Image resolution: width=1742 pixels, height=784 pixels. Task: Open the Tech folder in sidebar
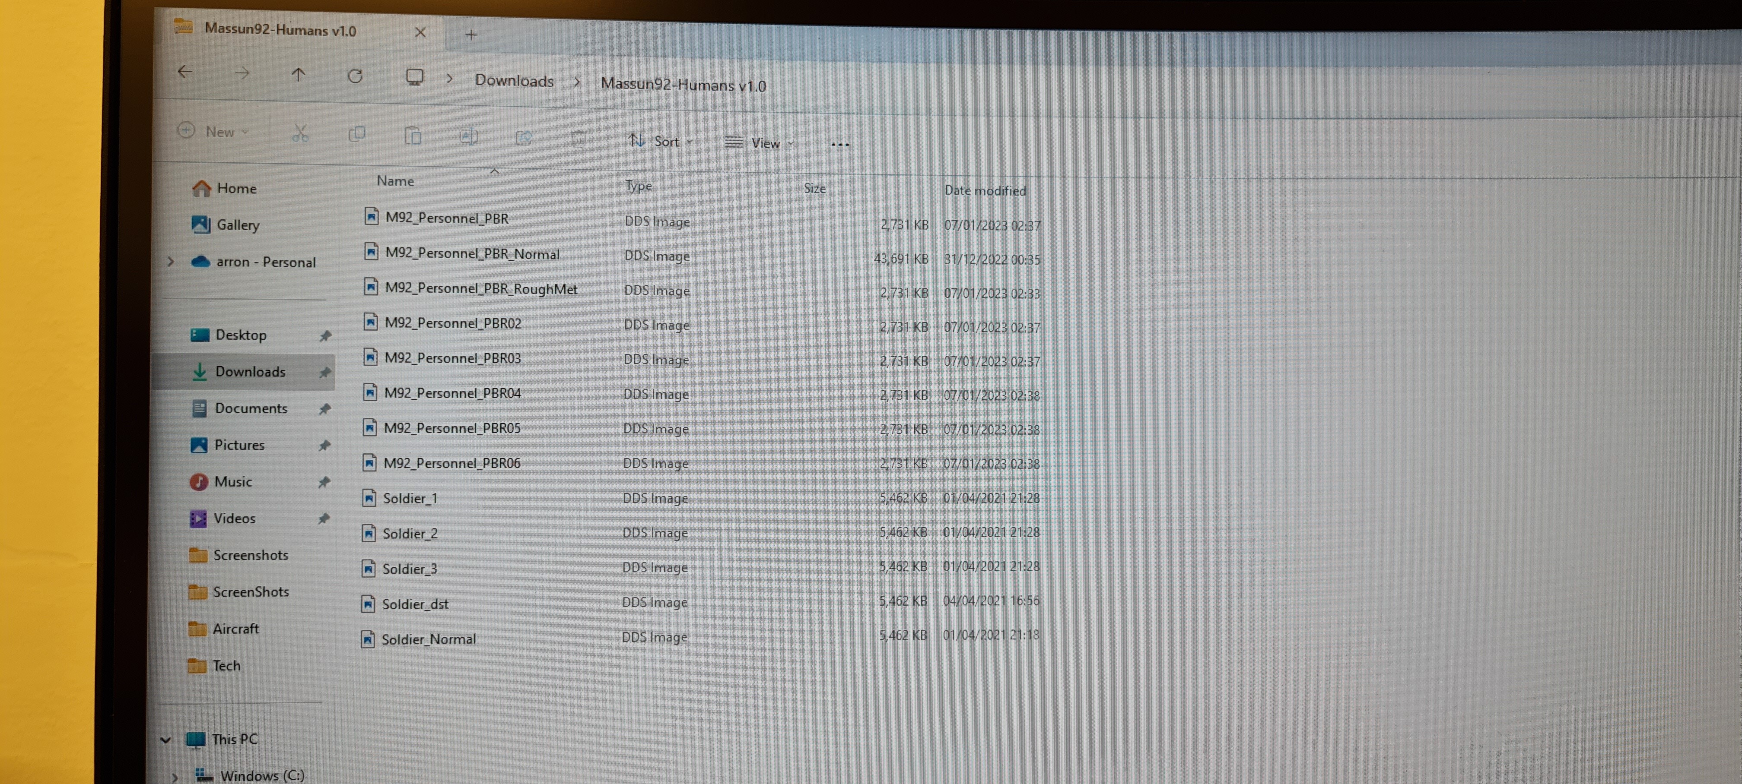point(214,665)
